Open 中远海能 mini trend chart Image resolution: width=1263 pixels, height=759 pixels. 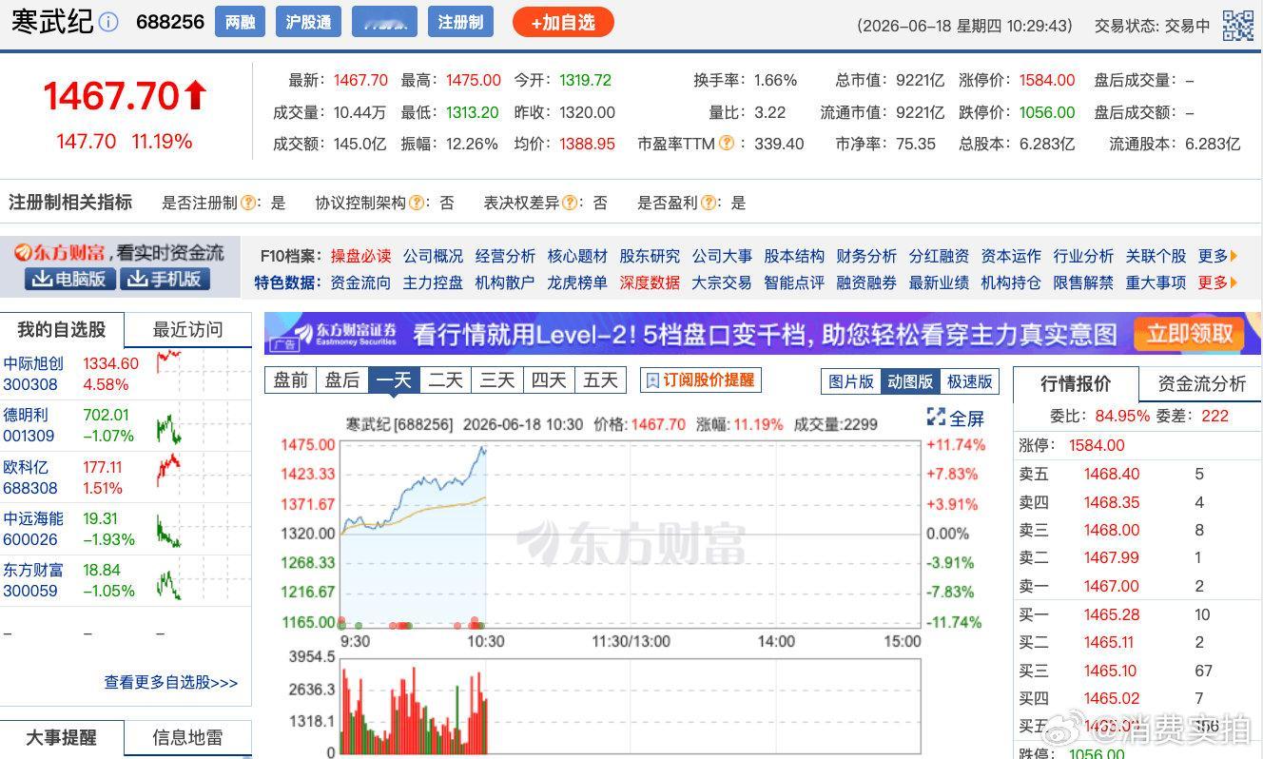pyautogui.click(x=169, y=531)
